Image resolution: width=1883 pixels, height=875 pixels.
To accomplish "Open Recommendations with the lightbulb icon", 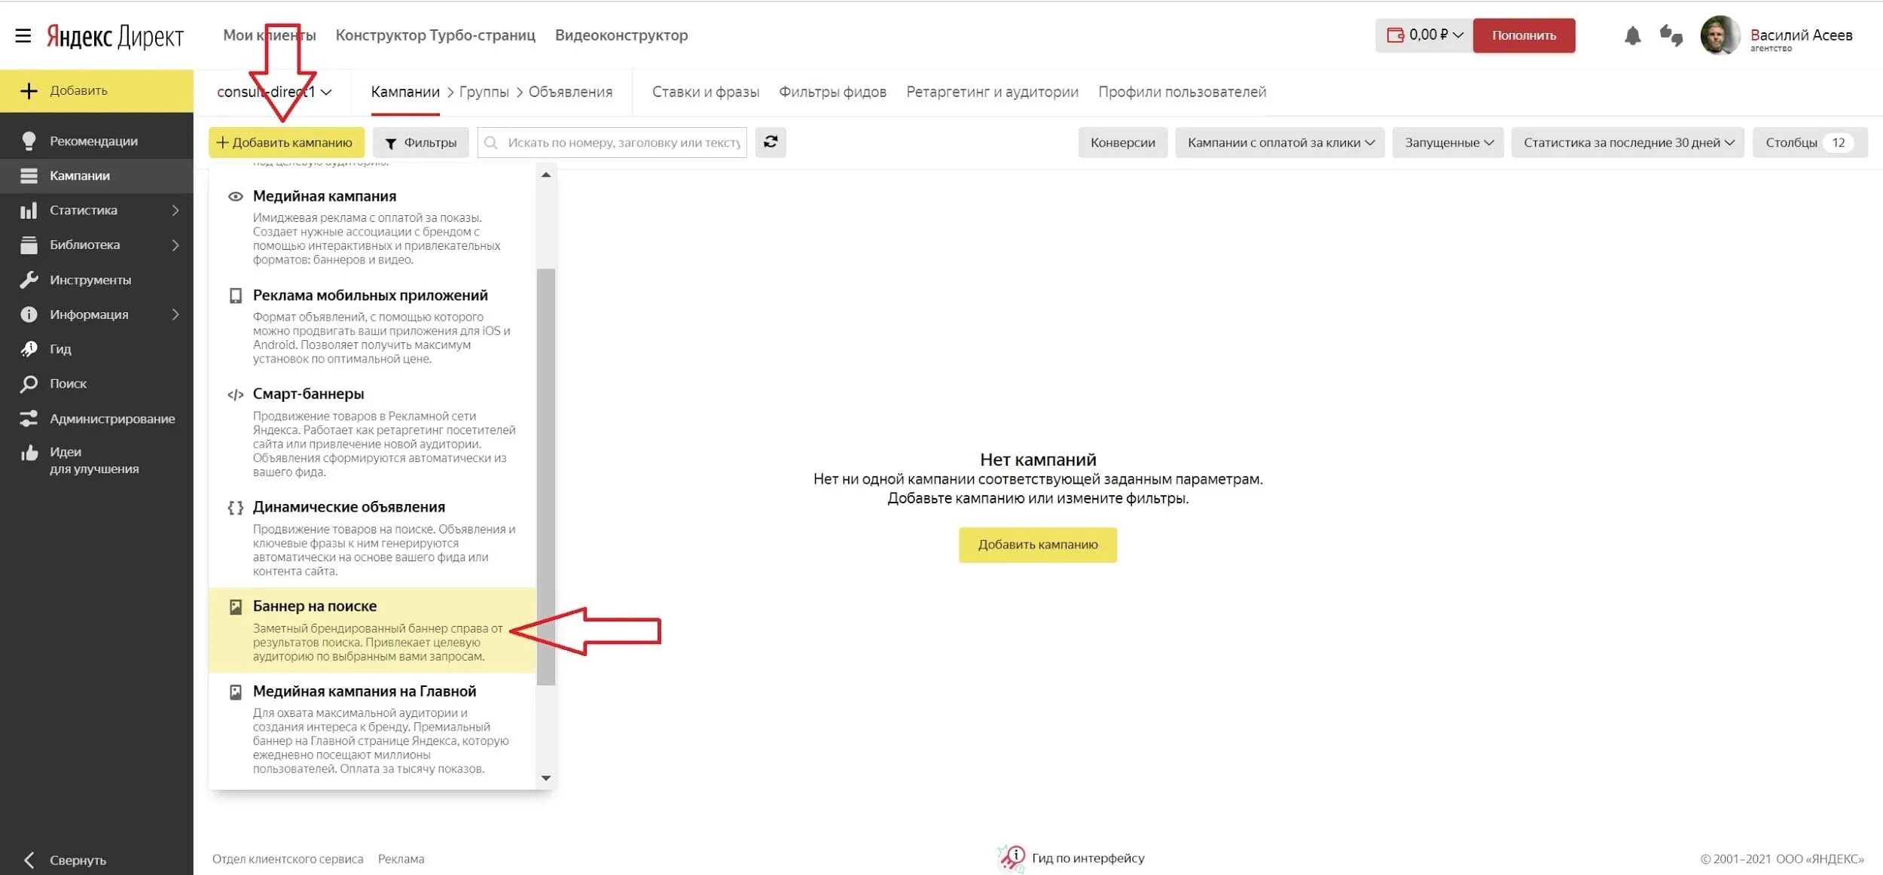I will [29, 141].
